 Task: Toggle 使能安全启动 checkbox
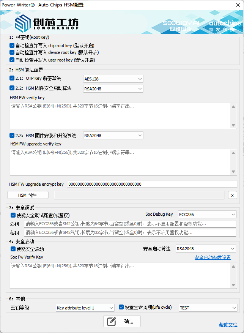click(x=13, y=249)
